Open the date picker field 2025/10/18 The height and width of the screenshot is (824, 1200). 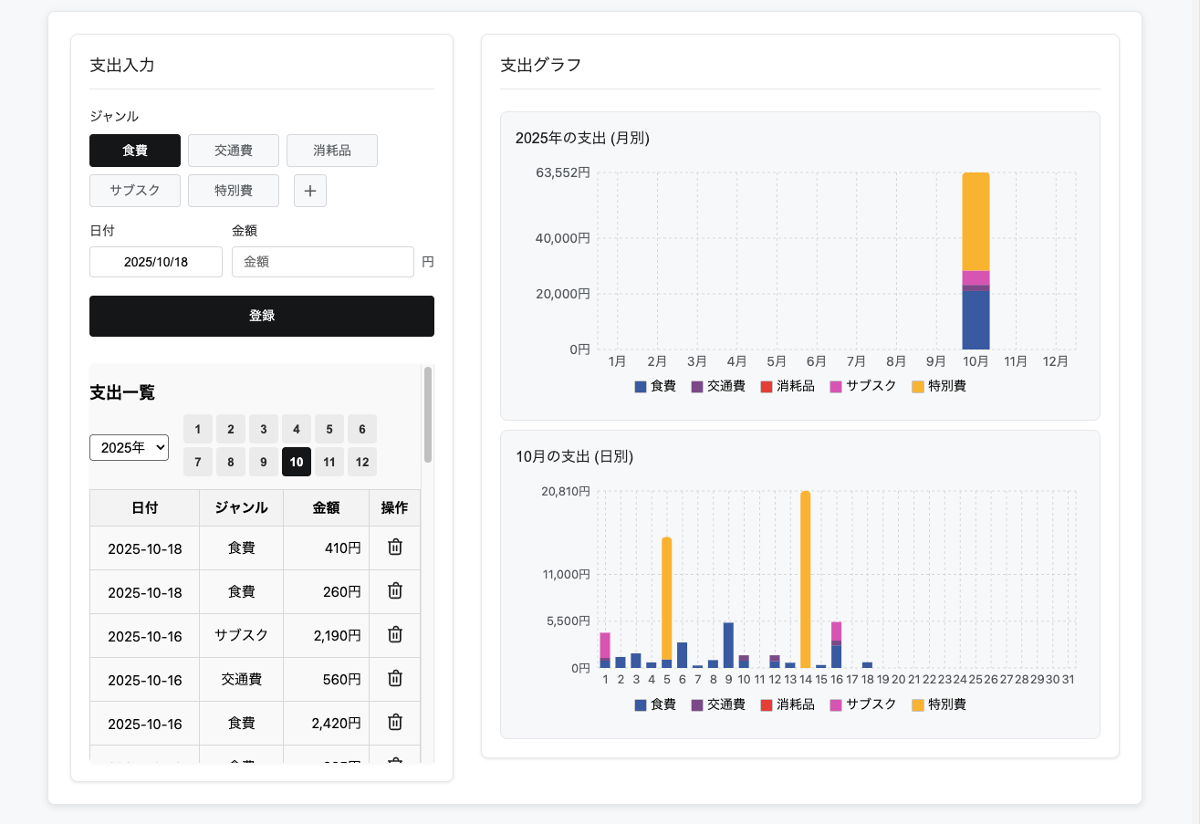[156, 262]
